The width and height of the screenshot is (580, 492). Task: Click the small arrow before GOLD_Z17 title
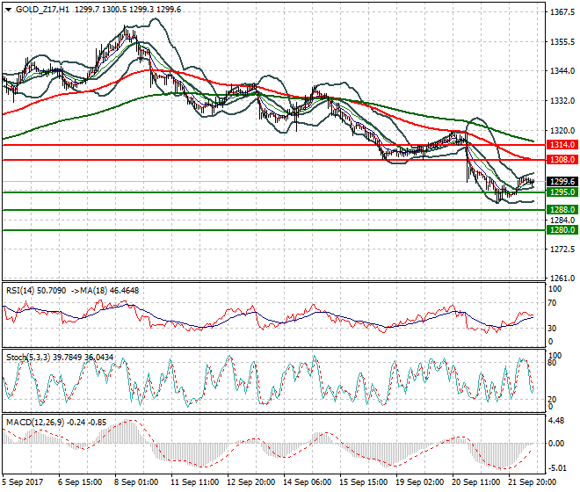coord(7,9)
